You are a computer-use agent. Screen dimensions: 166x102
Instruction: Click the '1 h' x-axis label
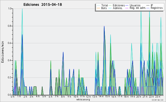(x=19, y=96)
